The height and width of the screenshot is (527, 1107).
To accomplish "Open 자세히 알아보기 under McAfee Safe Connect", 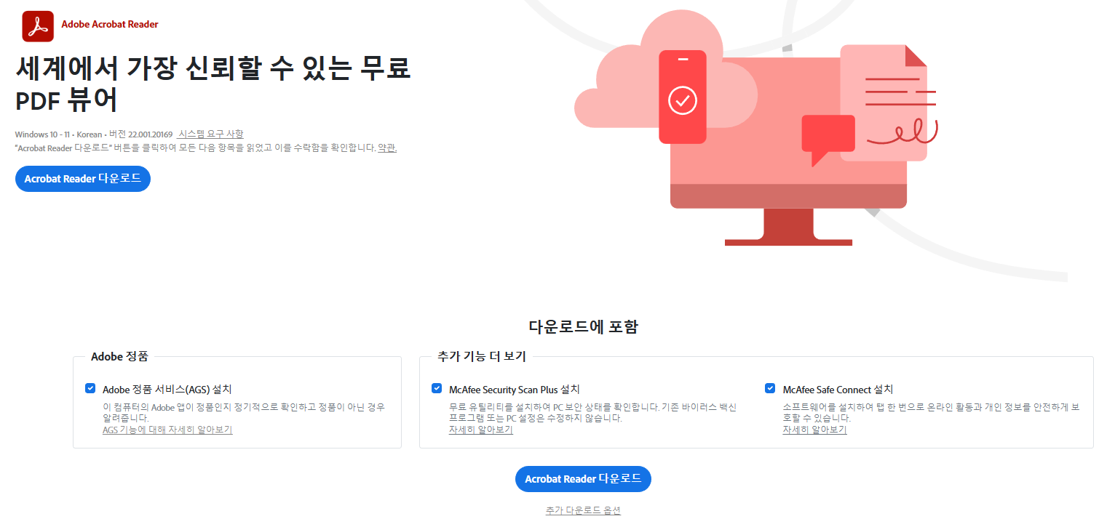I will point(814,430).
